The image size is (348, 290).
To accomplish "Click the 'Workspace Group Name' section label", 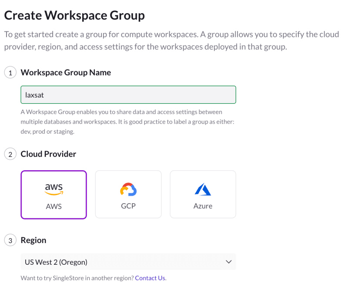I will tap(66, 72).
